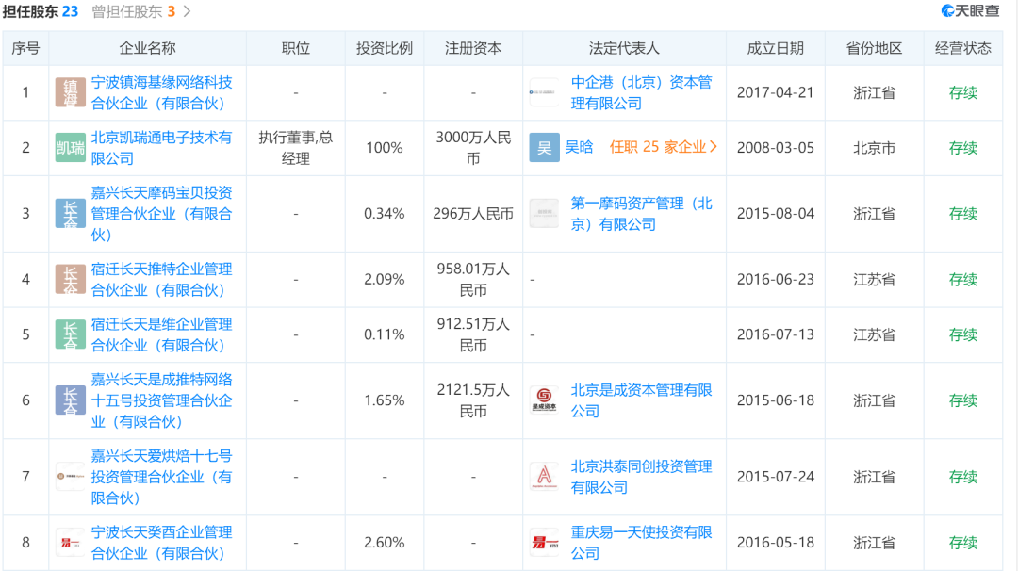
Task: Click the 凯瑞 logo icon of 北京凯瑞通电子技术
Action: (70, 148)
